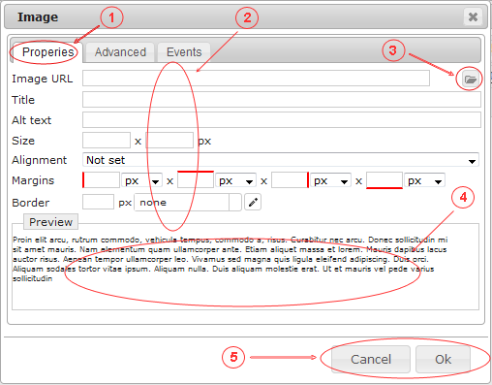Viewport: 492px width, 385px height.
Task: Open the border style dropdown showing none
Action: pos(188,203)
